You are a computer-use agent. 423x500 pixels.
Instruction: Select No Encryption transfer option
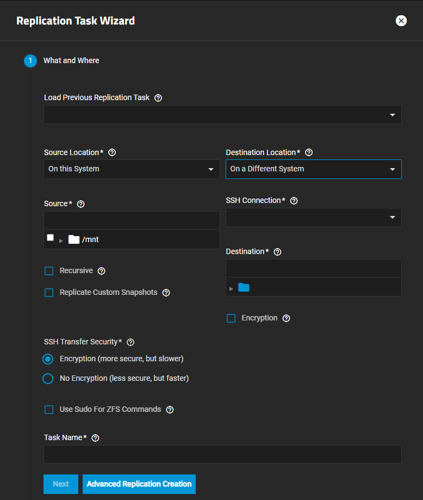point(48,379)
